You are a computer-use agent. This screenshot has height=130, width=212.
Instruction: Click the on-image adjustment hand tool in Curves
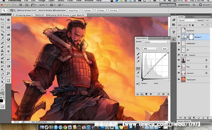tap(138, 49)
